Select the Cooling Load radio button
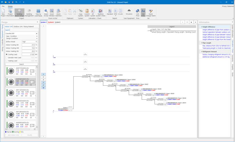Image resolution: width=235 pixels, height=142 pixels. [x=7, y=54]
